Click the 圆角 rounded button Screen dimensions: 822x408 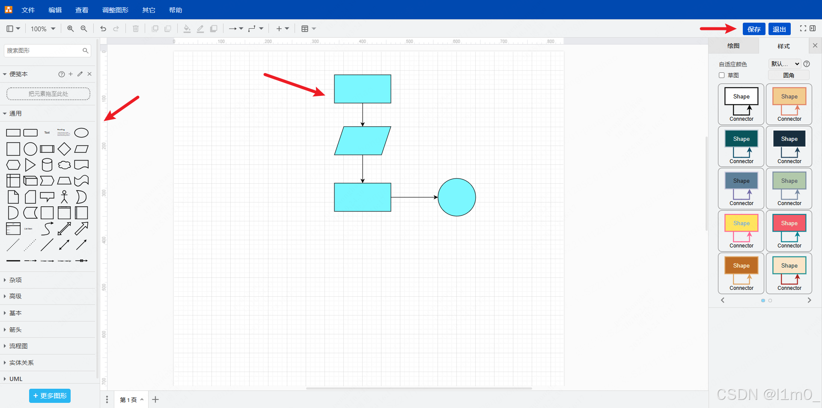pos(789,75)
